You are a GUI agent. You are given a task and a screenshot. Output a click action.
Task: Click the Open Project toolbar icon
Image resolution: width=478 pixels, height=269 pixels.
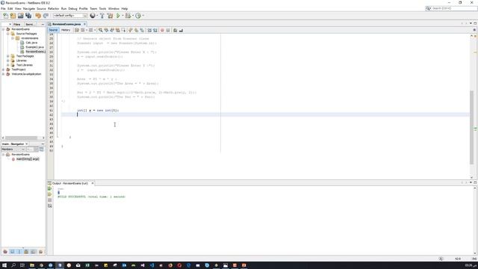(20, 16)
